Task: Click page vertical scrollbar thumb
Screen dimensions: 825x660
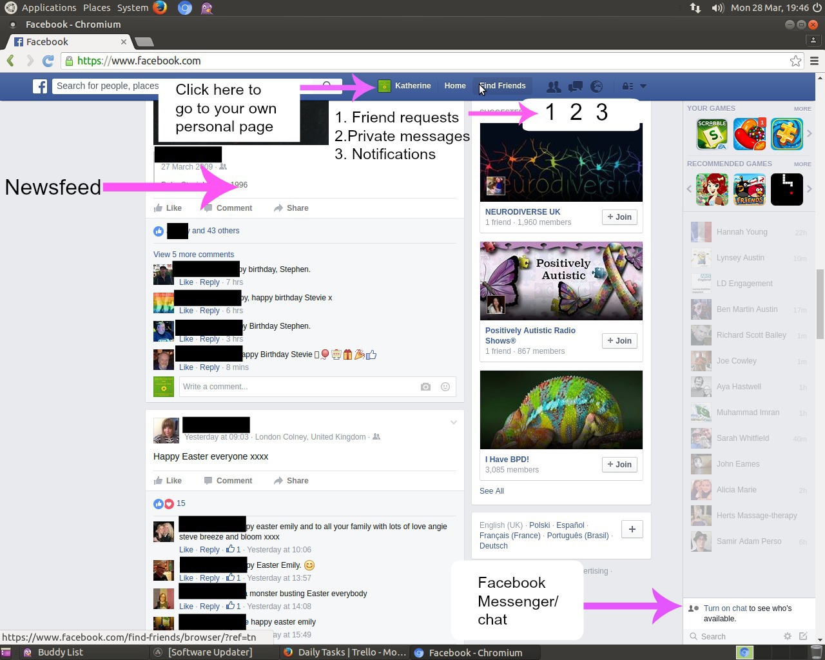Action: click(820, 304)
